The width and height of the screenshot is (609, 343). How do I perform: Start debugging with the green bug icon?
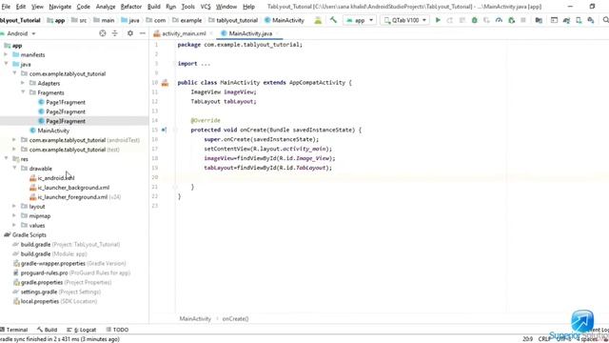(x=474, y=20)
